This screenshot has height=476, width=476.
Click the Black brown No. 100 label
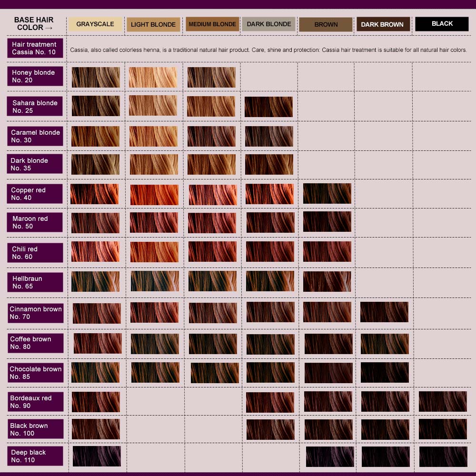click(36, 429)
